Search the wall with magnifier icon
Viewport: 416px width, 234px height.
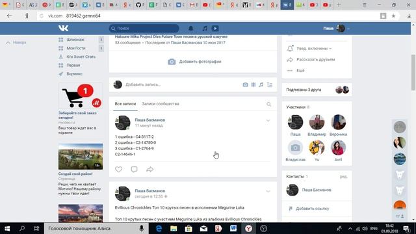(x=268, y=104)
